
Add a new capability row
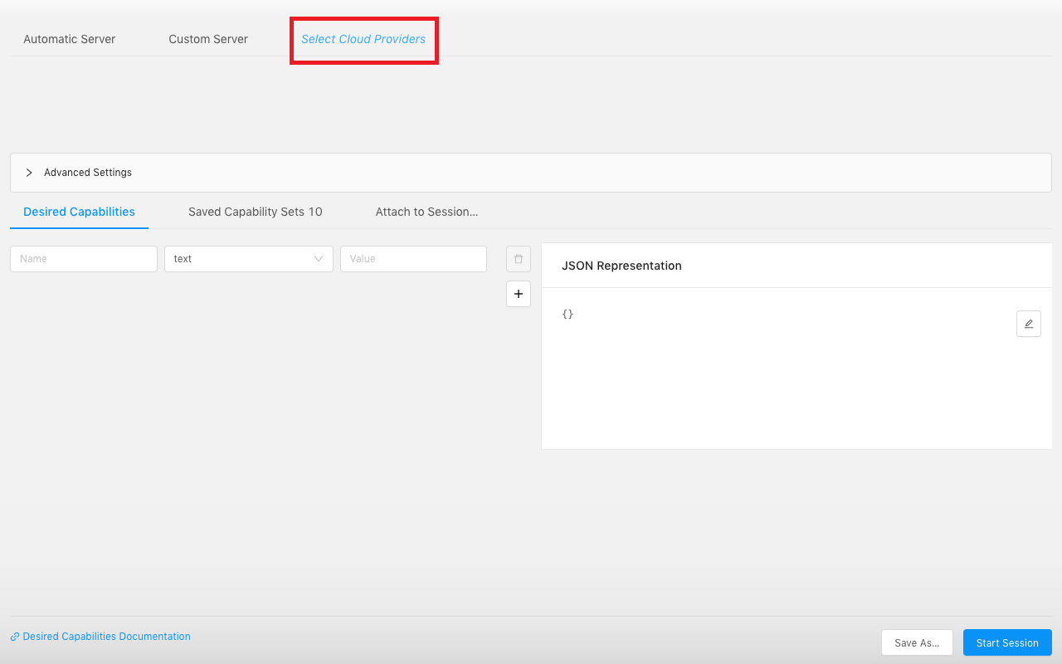pyautogui.click(x=518, y=293)
